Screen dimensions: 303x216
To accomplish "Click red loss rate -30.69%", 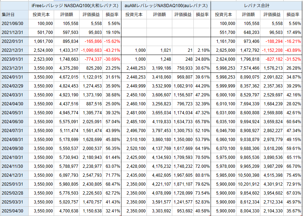I will coord(112,59).
